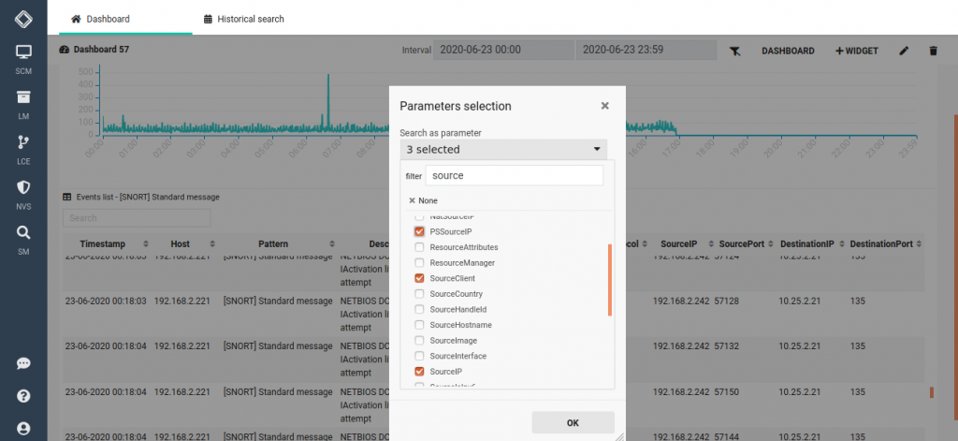958x441 pixels.
Task: Click the help question mark icon
Action: click(x=23, y=396)
